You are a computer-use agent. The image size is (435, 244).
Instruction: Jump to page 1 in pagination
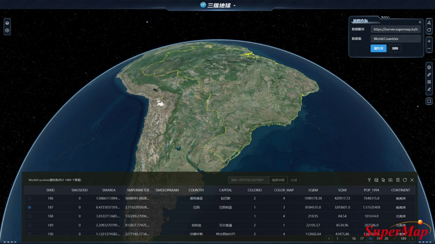click(337, 239)
